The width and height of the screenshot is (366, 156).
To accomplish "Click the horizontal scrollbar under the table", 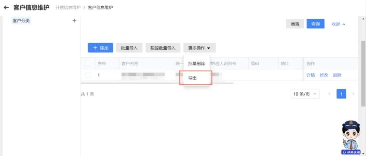I will (x=157, y=83).
